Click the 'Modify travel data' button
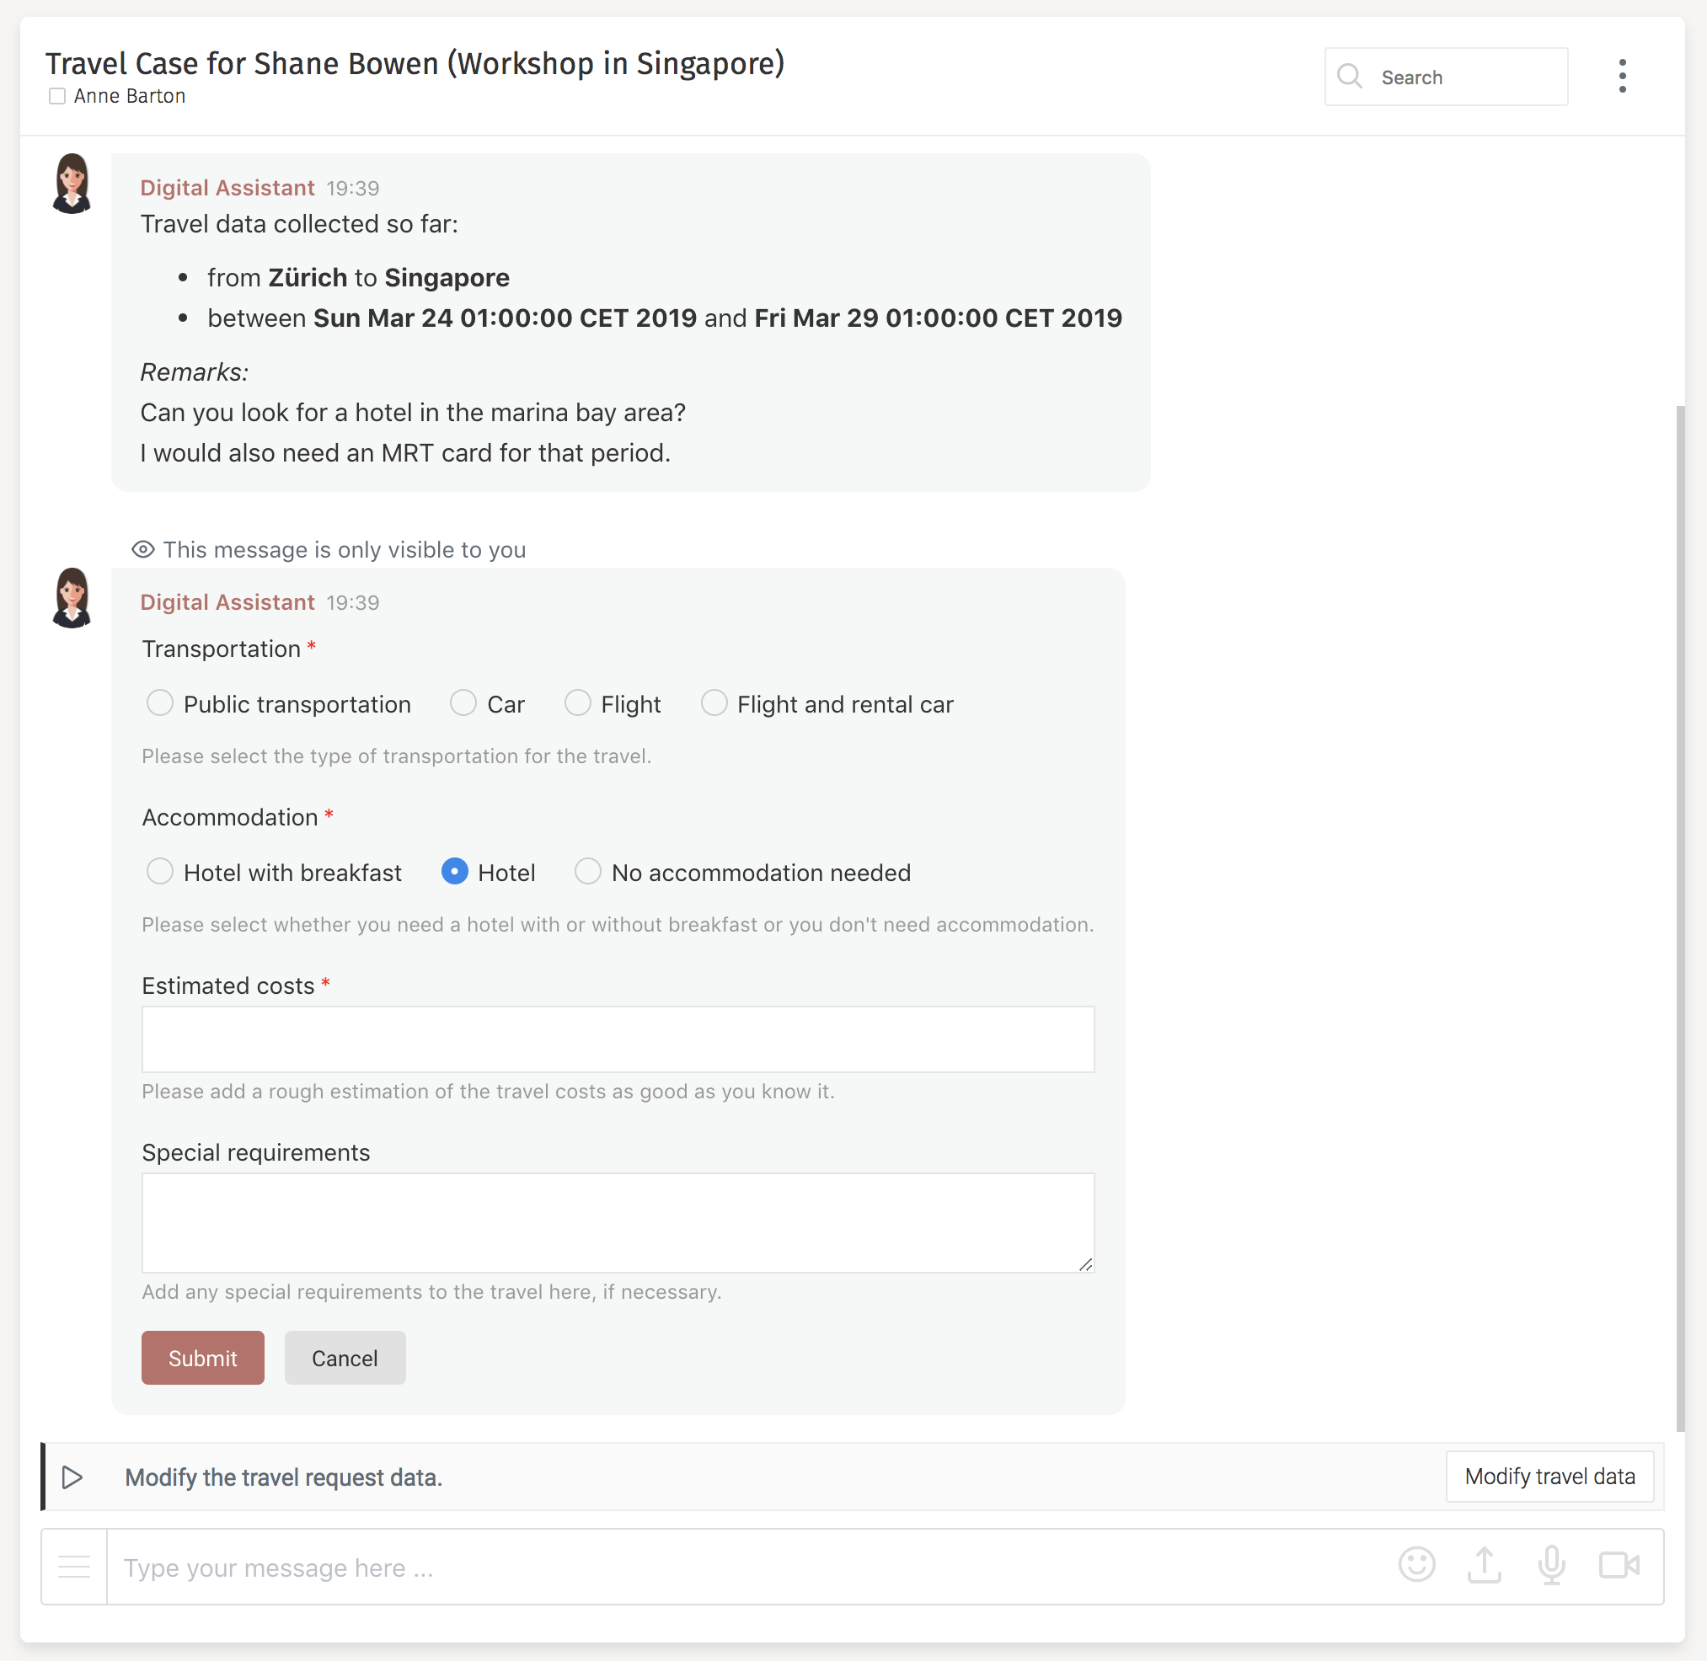The width and height of the screenshot is (1707, 1661). (1550, 1477)
